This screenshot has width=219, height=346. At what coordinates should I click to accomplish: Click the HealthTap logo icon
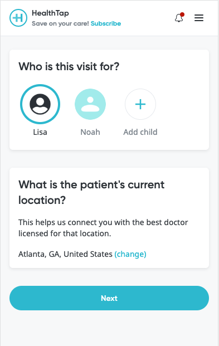[18, 18]
